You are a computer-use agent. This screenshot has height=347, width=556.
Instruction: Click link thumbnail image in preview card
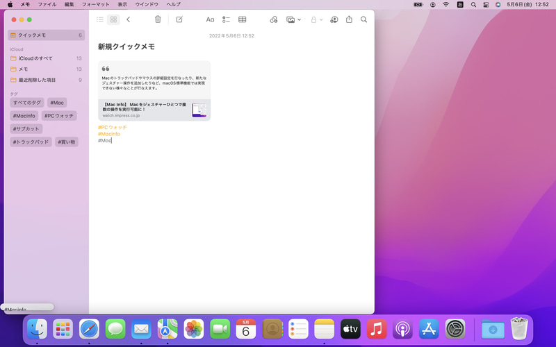(199, 110)
